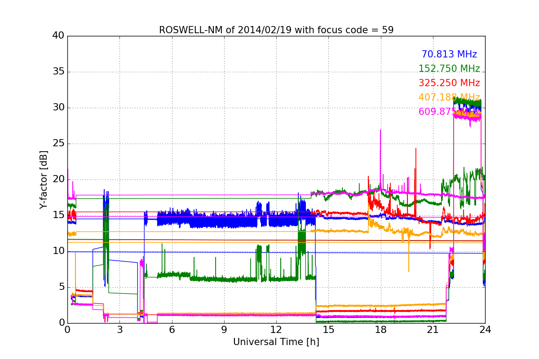Screen dimensions: 539x359
Task: Click y-axis tick label 25
Action: coord(58,144)
